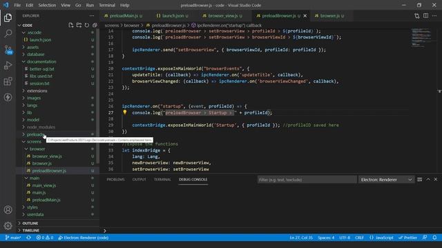Image resolution: width=442 pixels, height=248 pixels.
Task: Click Synchronize Changes icon in status bar
Action: click(28, 238)
